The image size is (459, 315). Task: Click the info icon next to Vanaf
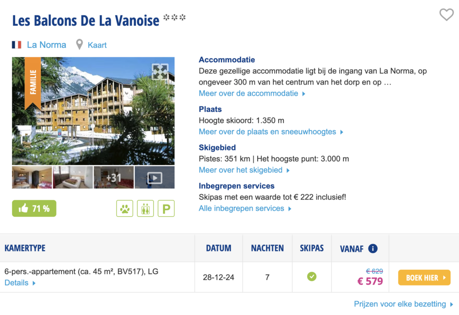372,249
